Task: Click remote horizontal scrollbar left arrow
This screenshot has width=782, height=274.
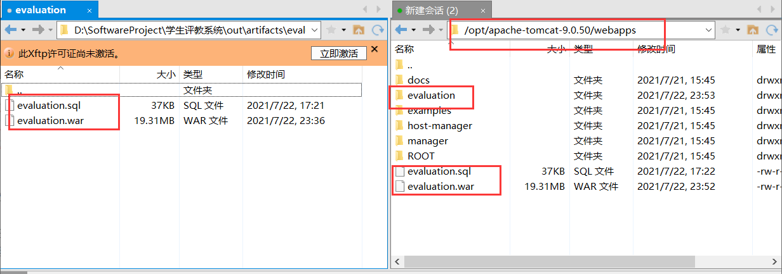Action: click(x=397, y=261)
